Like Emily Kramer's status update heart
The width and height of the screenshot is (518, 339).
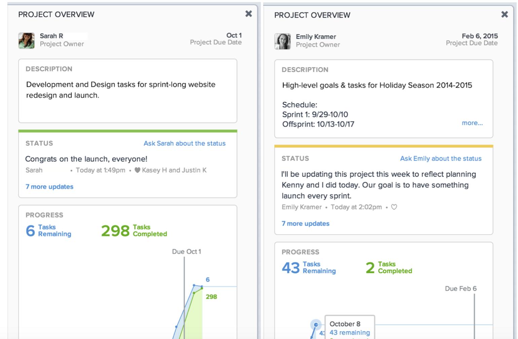coord(394,207)
